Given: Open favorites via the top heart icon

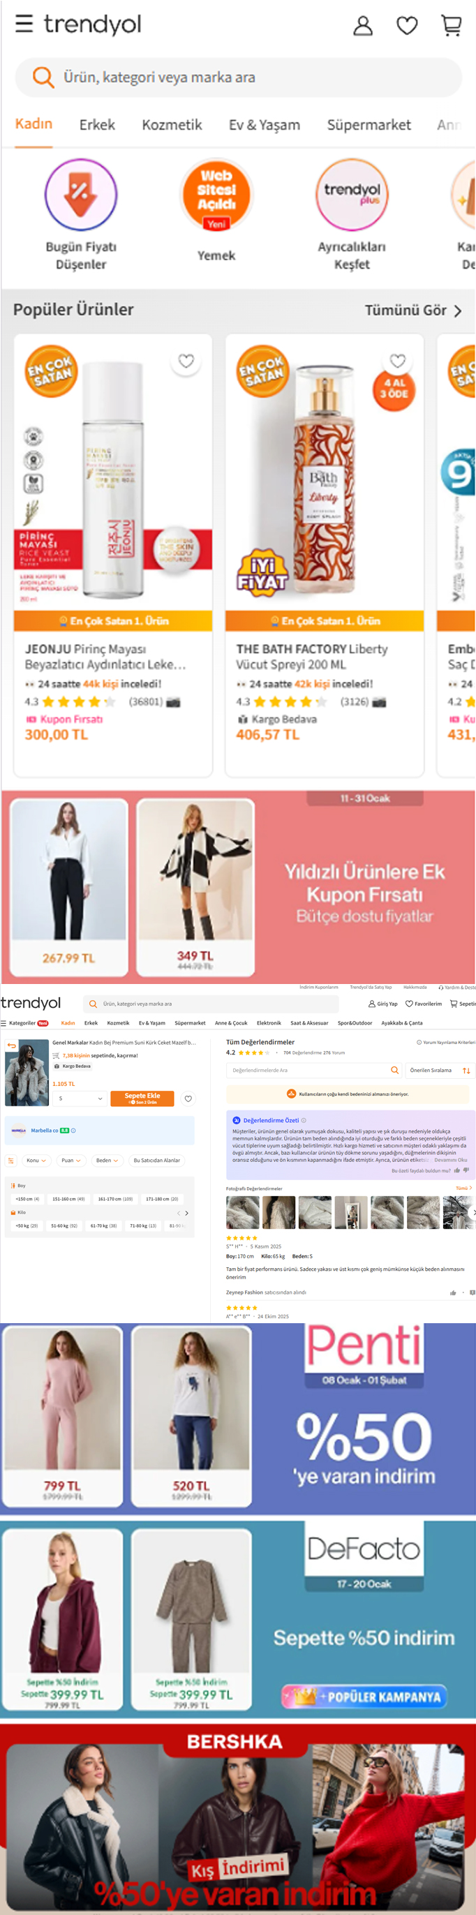Looking at the screenshot, I should point(407,25).
